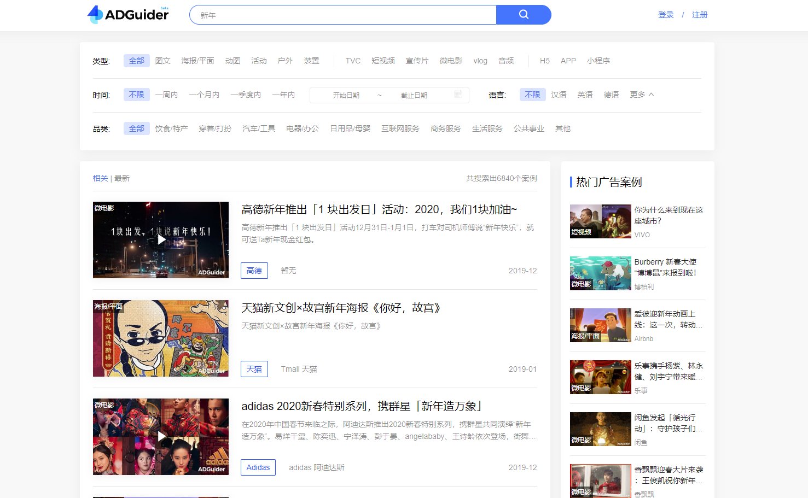Click the 微电影 badge on the Burberry thumbnail
Image resolution: width=808 pixels, height=498 pixels.
(x=581, y=285)
